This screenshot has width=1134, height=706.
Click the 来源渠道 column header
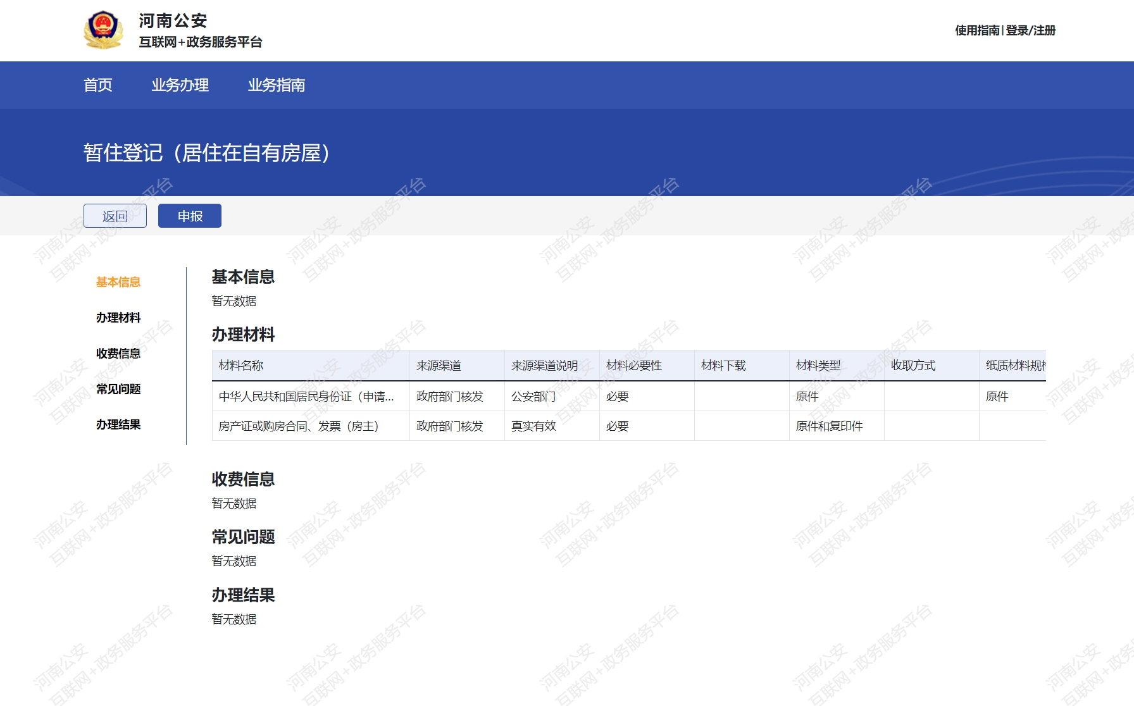439,366
